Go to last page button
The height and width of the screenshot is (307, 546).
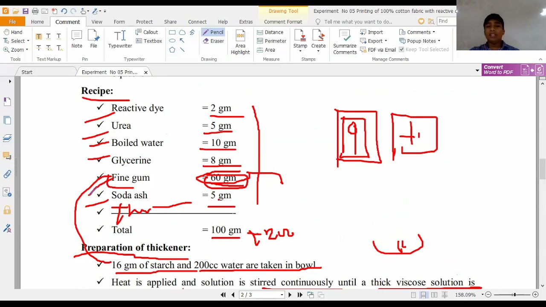300,295
